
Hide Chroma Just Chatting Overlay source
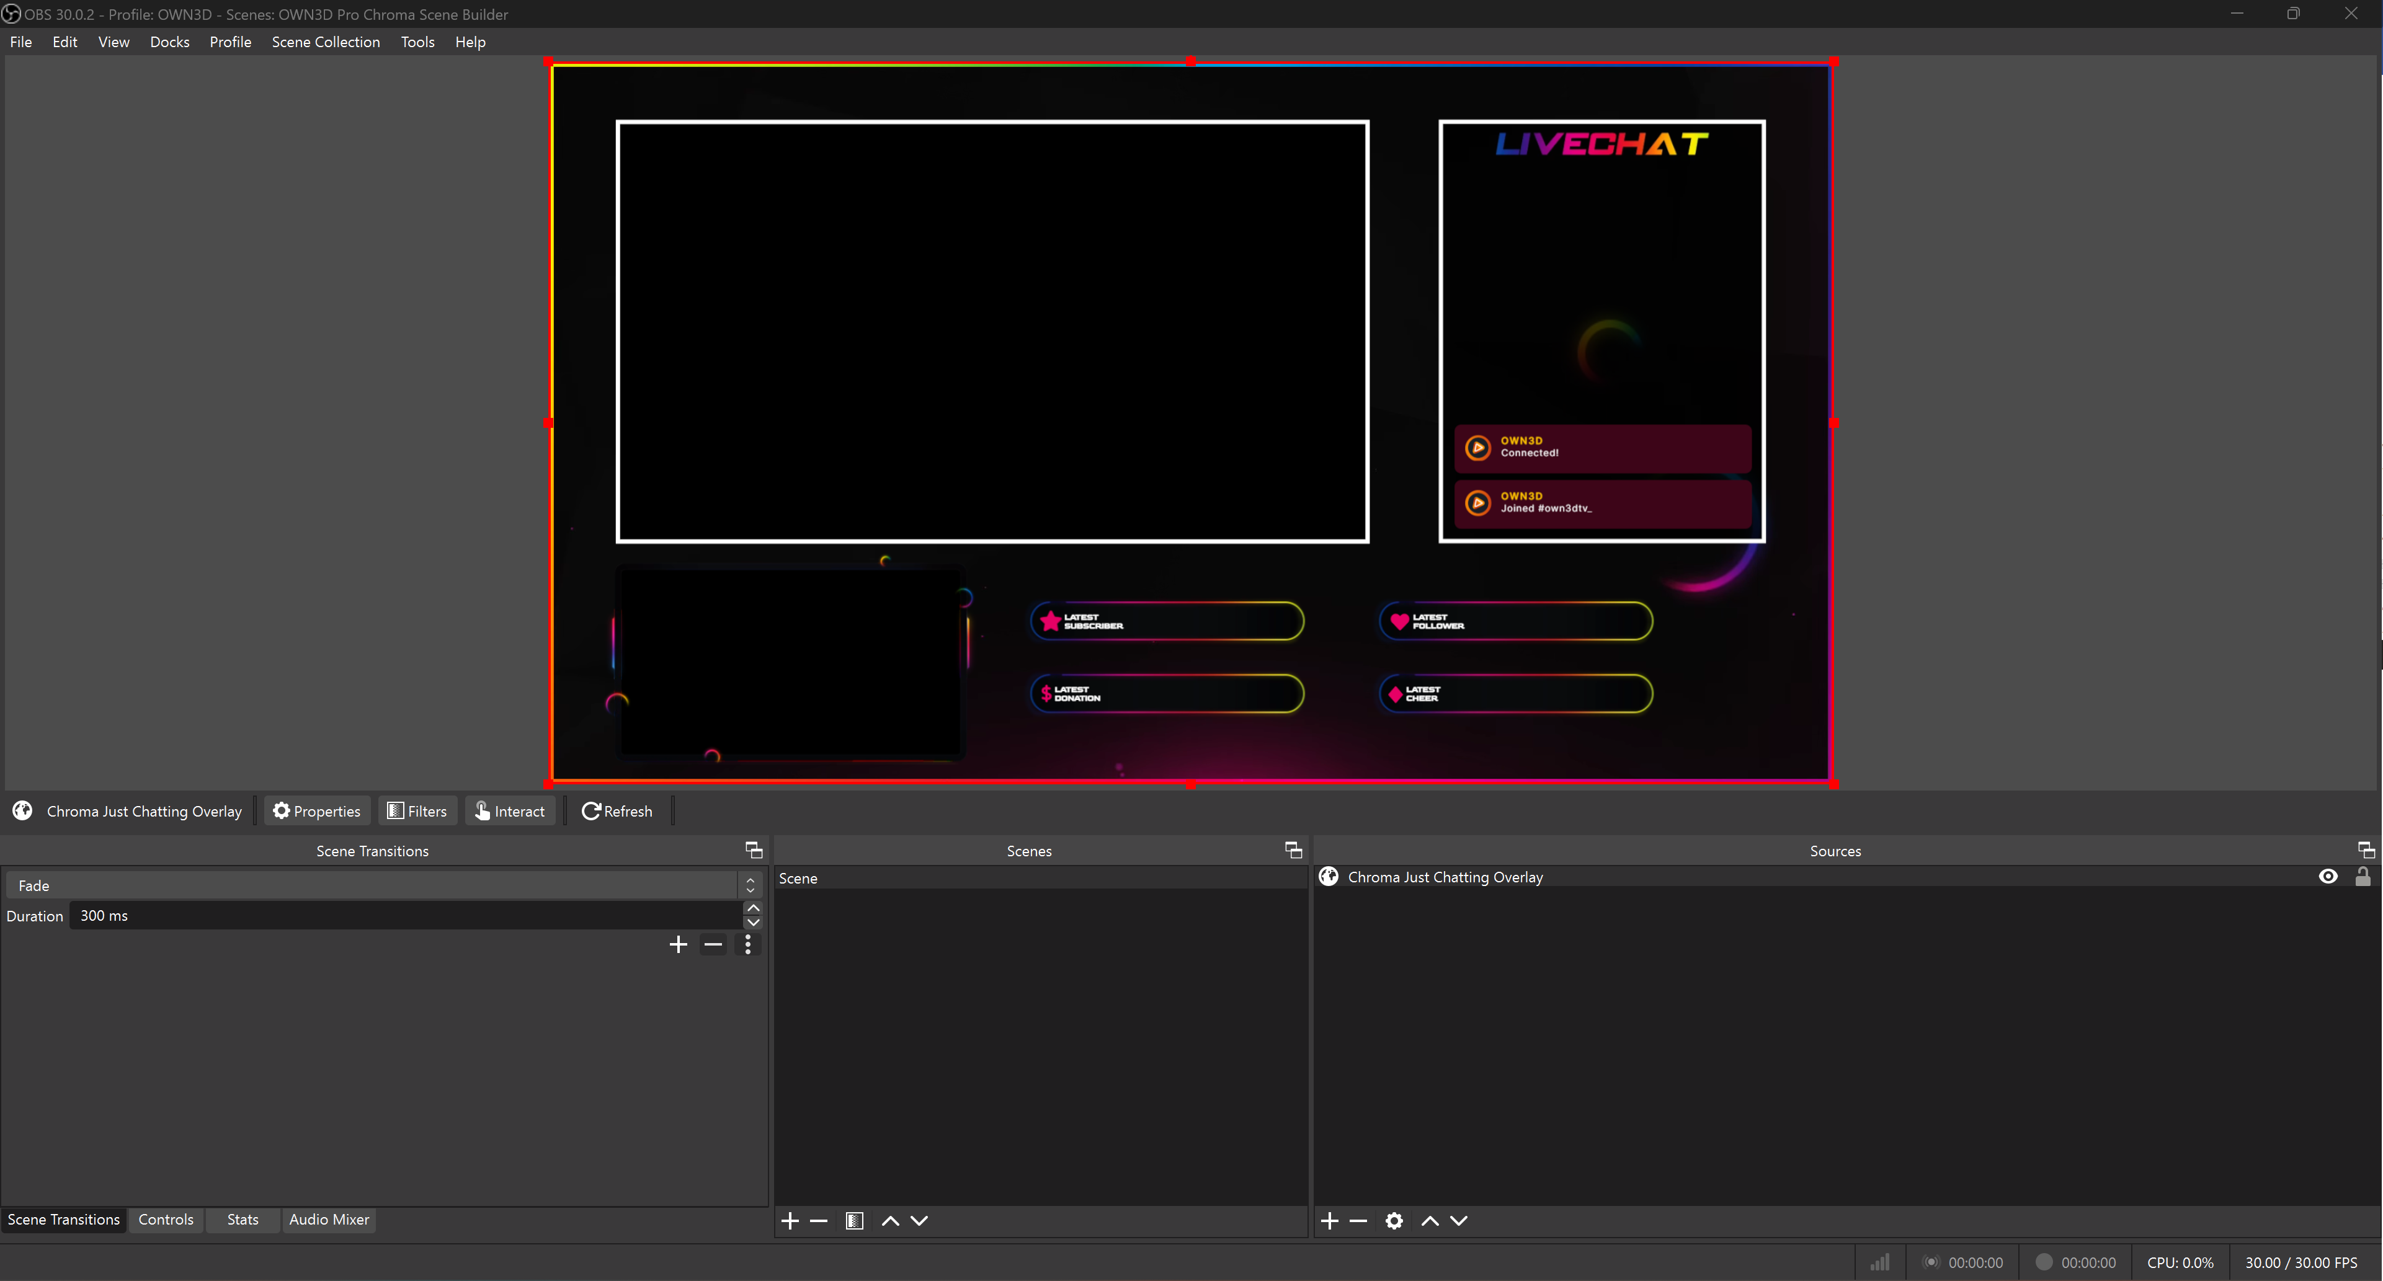click(2328, 877)
